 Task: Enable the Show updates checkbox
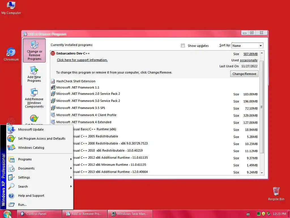coord(183,46)
